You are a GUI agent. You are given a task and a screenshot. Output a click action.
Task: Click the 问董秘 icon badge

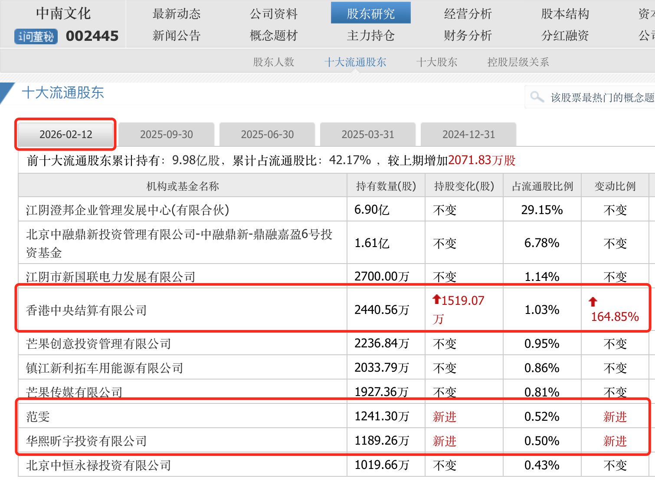36,36
